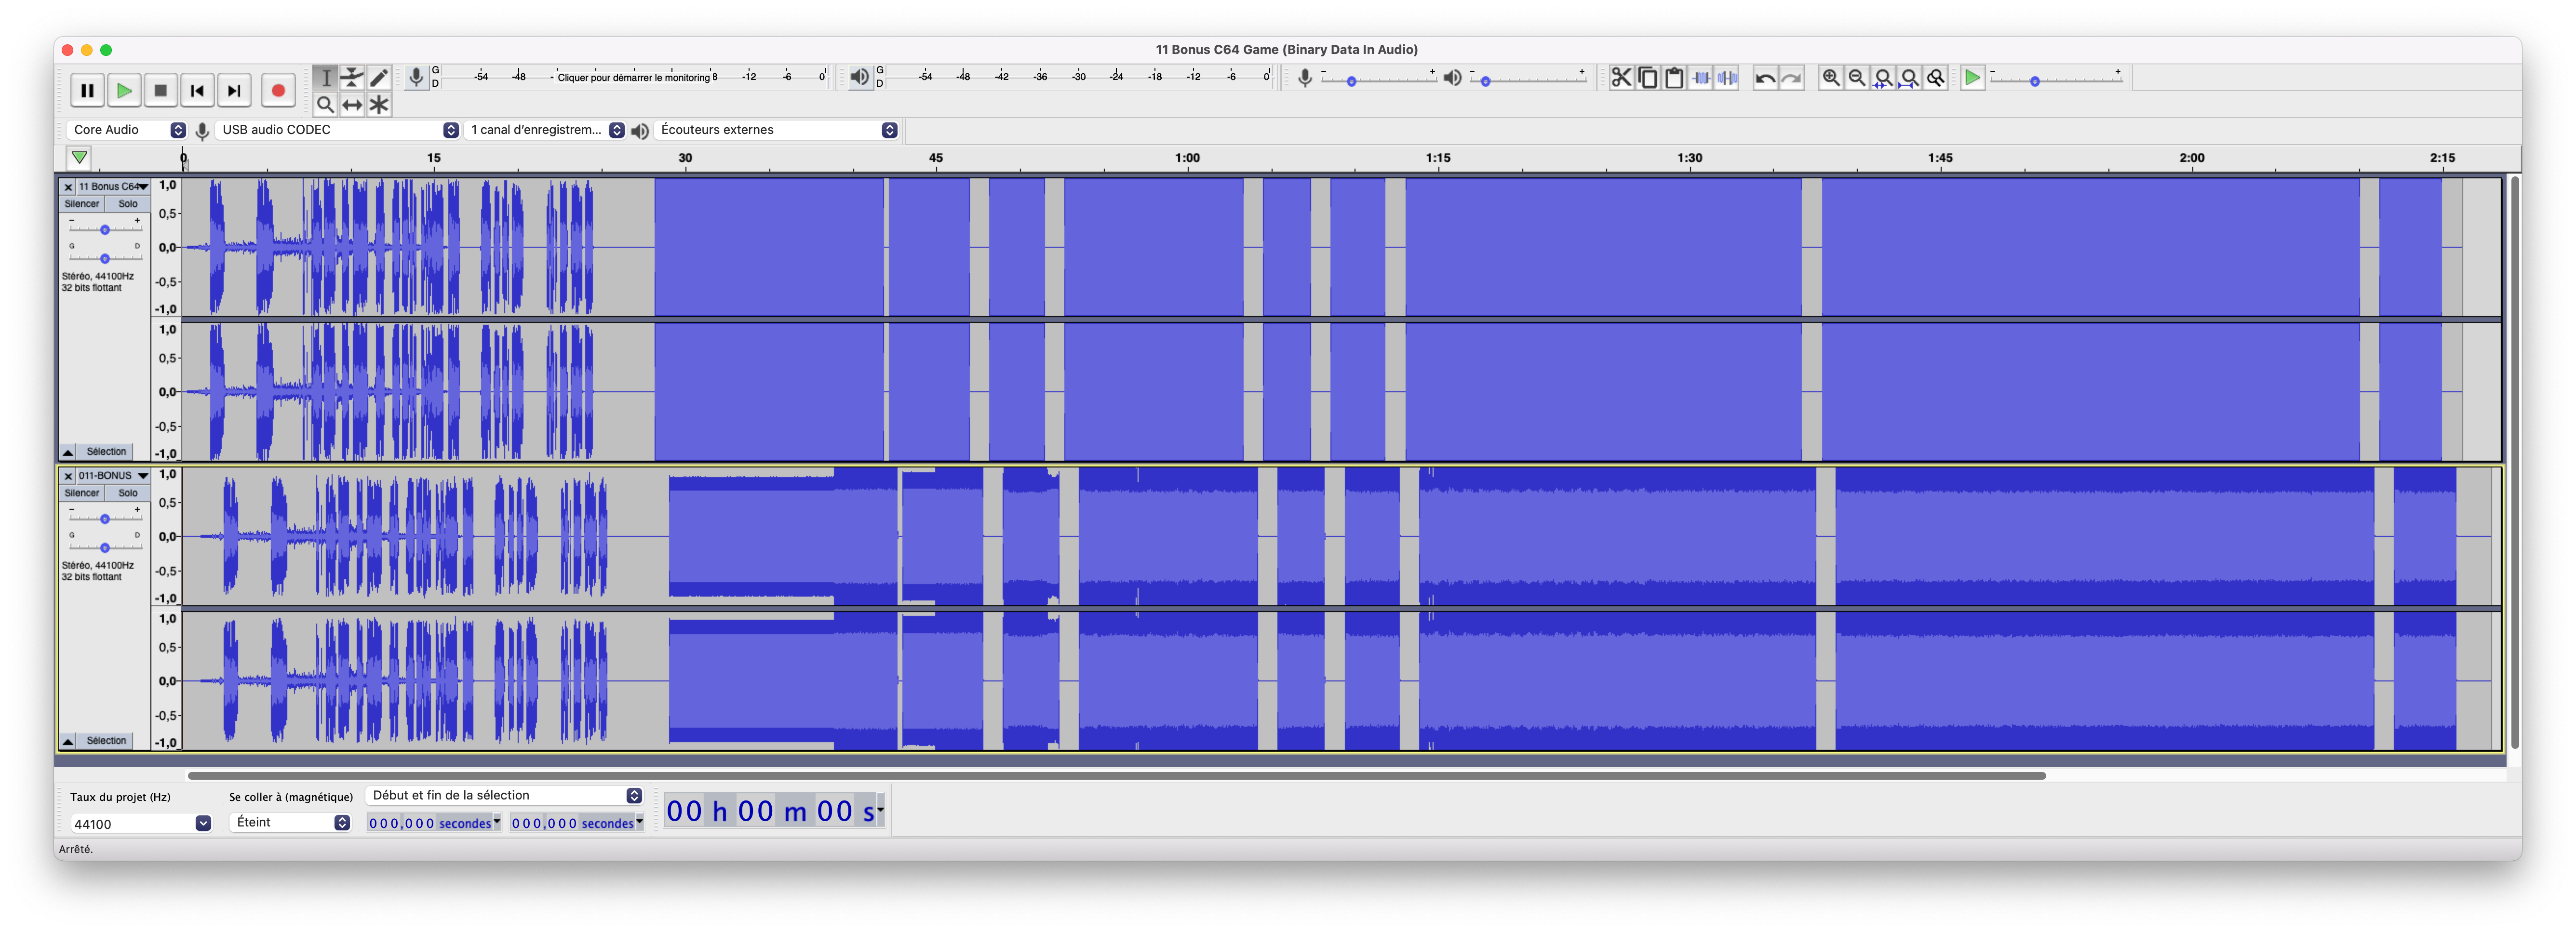Fit entire project in window

coord(1910,78)
